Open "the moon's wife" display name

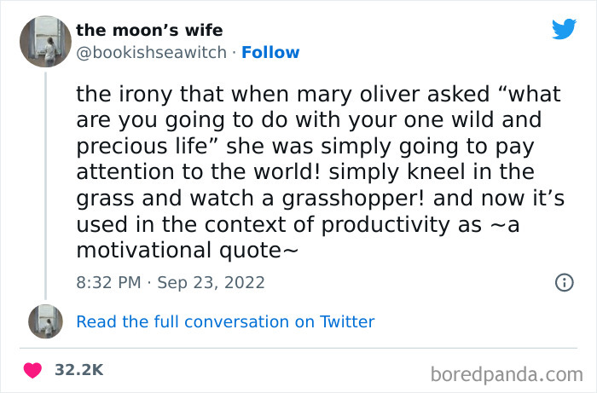pyautogui.click(x=149, y=31)
